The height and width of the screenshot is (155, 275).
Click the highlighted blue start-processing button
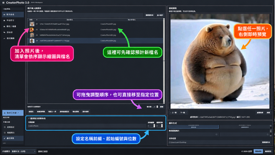click(258, 151)
